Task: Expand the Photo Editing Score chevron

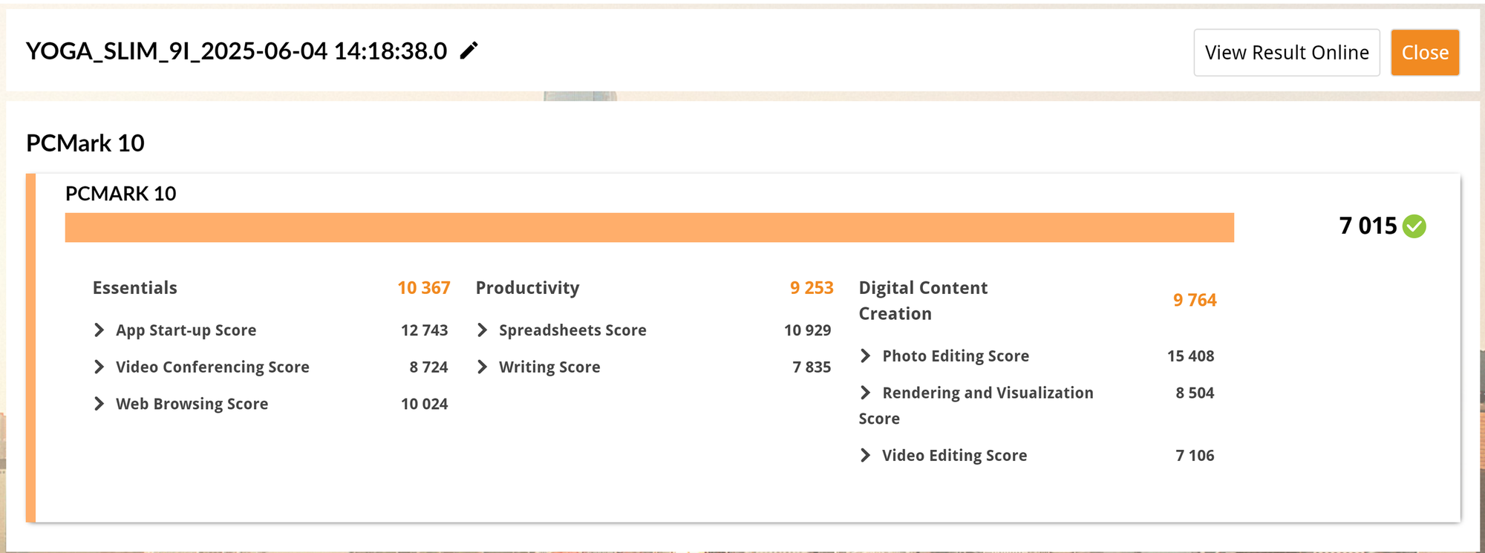Action: [x=866, y=356]
